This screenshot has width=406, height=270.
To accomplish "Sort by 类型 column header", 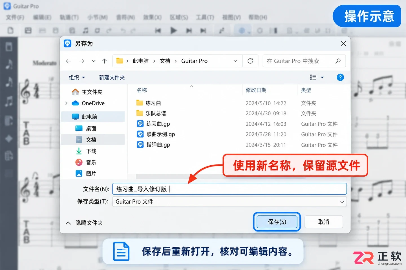I will point(306,90).
